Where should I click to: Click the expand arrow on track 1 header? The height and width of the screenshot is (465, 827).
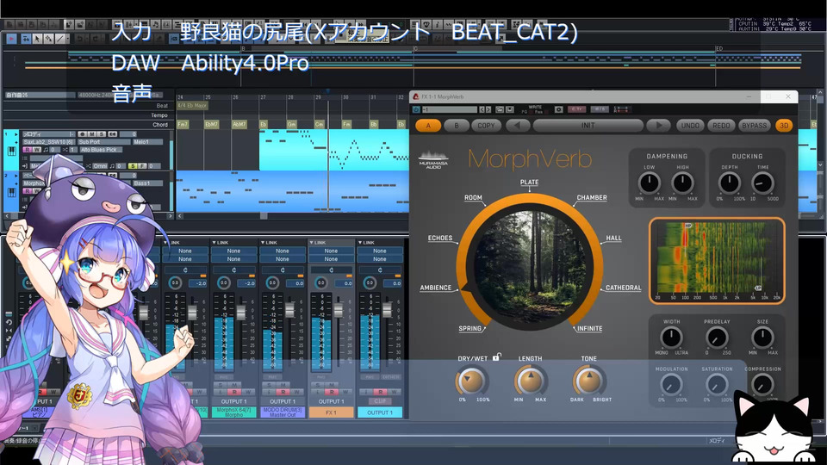point(16,134)
